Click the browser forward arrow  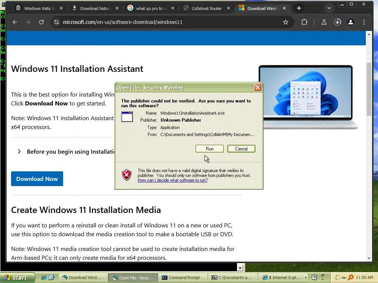point(28,22)
